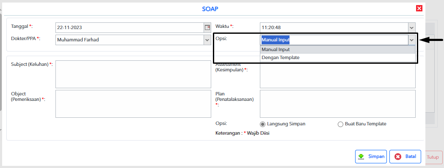The height and width of the screenshot is (168, 444).
Task: Click the green download icon on Simpan
Action: (361, 157)
